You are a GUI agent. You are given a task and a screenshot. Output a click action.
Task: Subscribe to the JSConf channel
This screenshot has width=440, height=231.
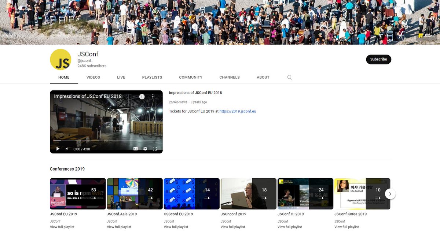pos(378,59)
